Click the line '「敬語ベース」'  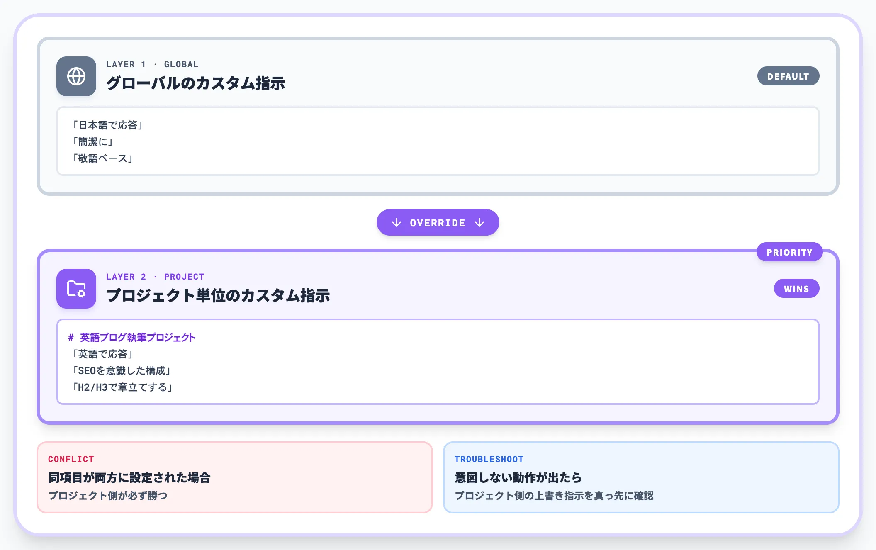102,158
